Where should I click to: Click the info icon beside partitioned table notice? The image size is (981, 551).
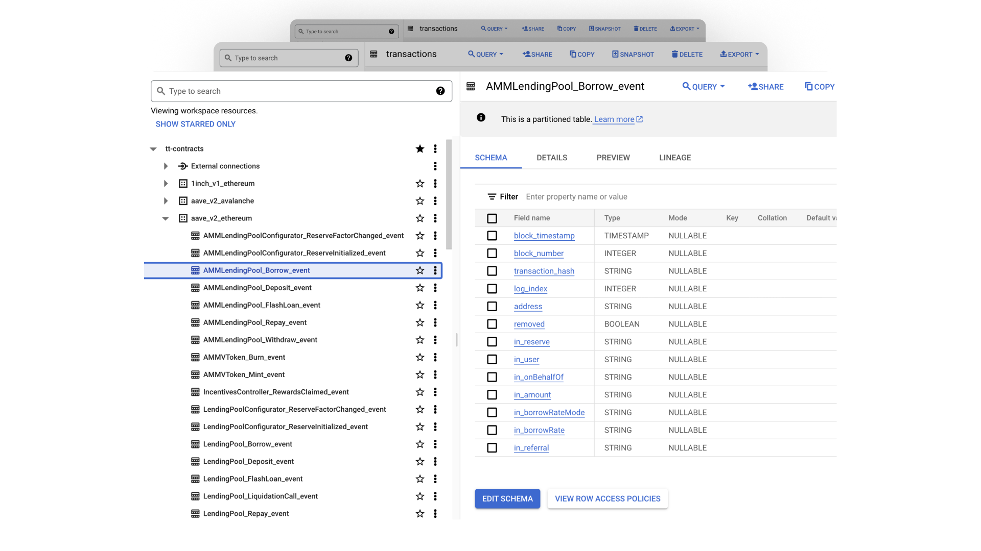coord(481,118)
